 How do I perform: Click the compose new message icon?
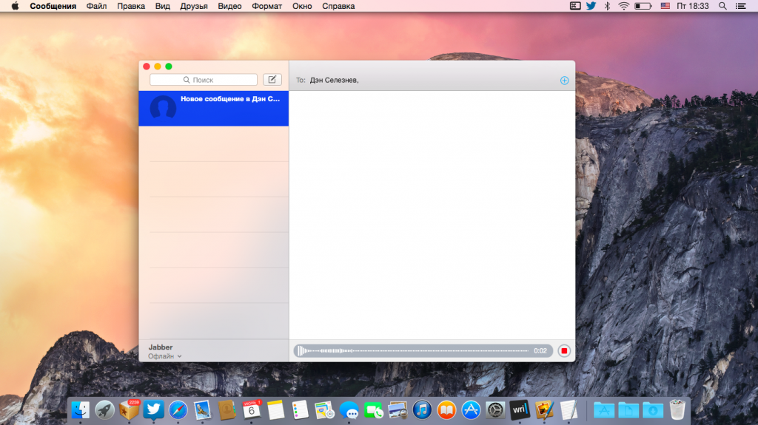272,80
